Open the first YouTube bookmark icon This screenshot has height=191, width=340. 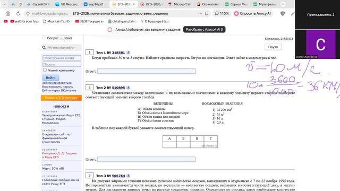[6, 21]
